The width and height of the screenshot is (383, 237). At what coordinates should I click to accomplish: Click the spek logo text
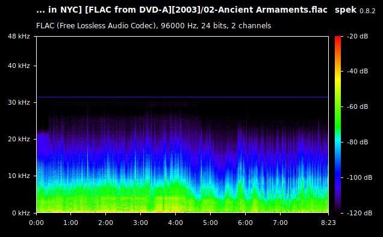(x=346, y=10)
